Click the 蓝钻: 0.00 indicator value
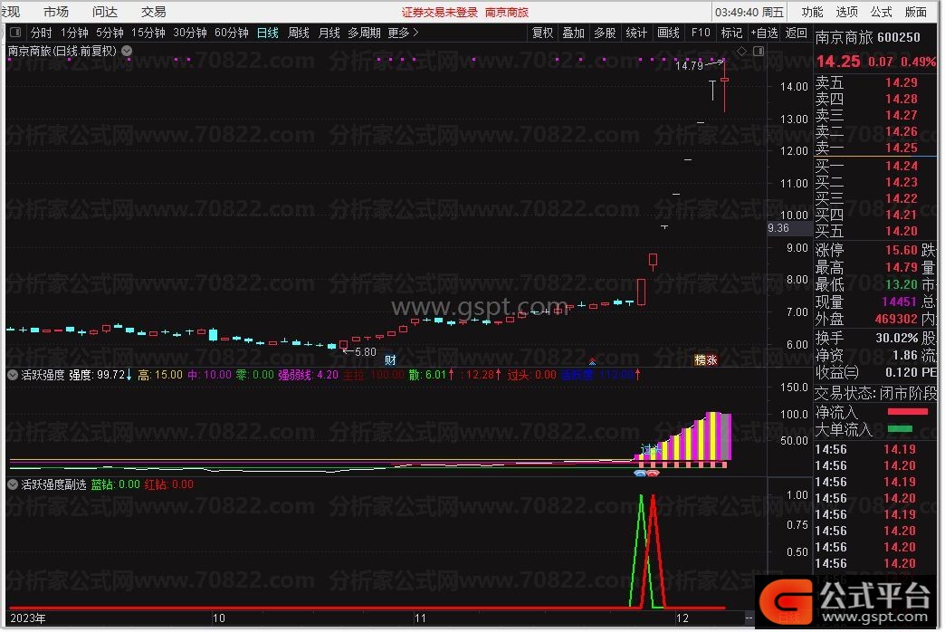Viewport: 945px width, 632px height. (x=115, y=484)
